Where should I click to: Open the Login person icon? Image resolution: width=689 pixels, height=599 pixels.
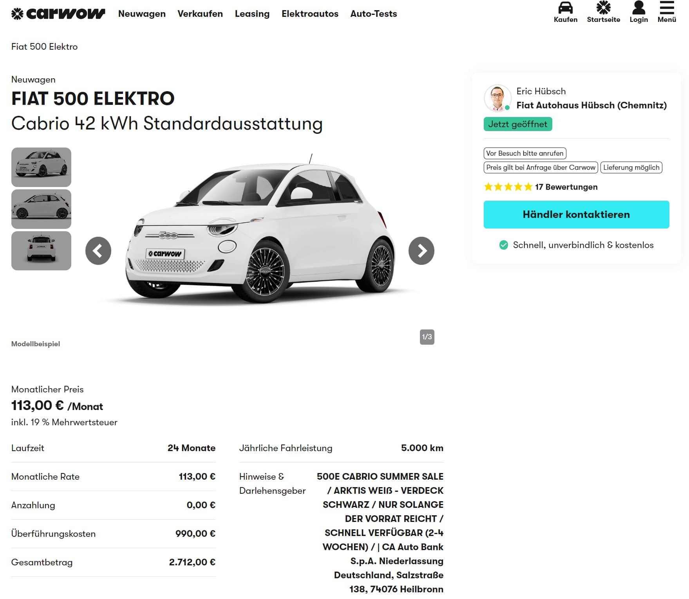click(638, 7)
